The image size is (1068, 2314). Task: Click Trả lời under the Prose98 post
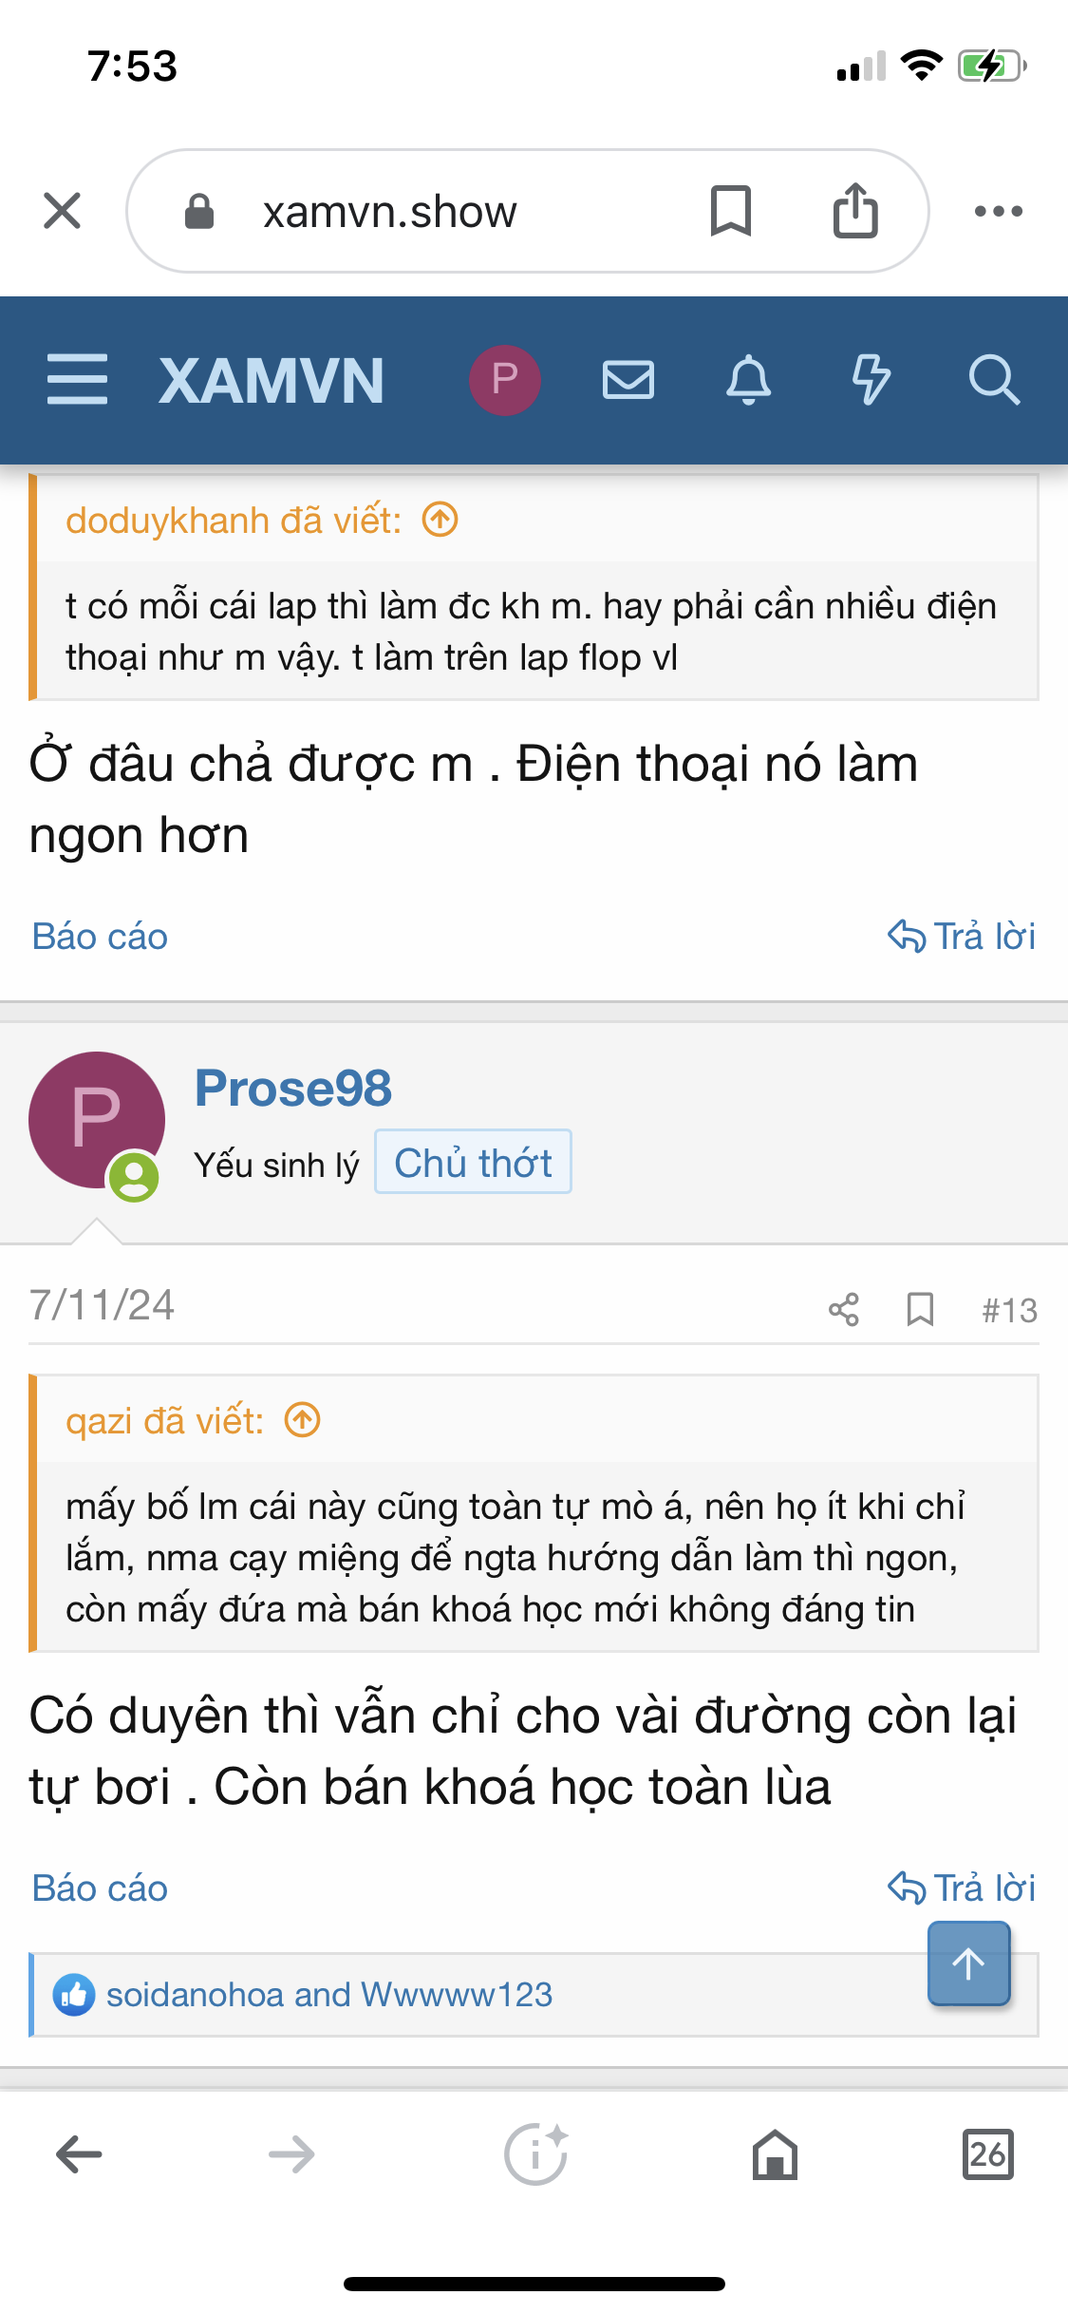962,1887
